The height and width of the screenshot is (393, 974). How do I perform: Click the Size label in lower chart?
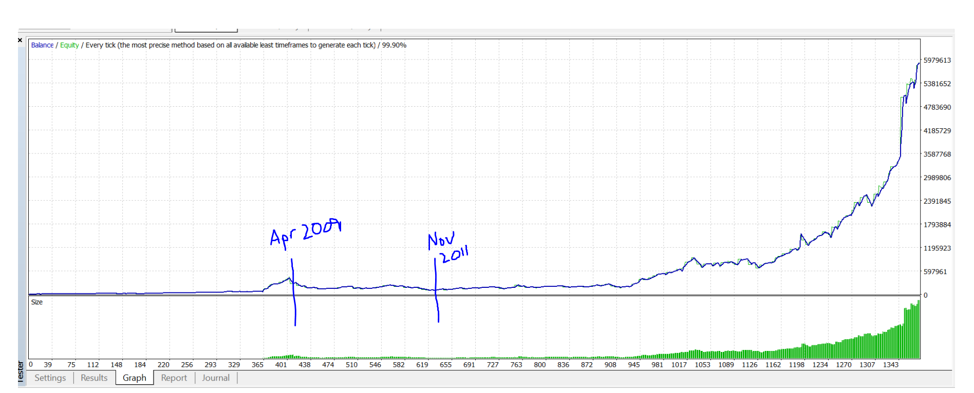[x=37, y=302]
